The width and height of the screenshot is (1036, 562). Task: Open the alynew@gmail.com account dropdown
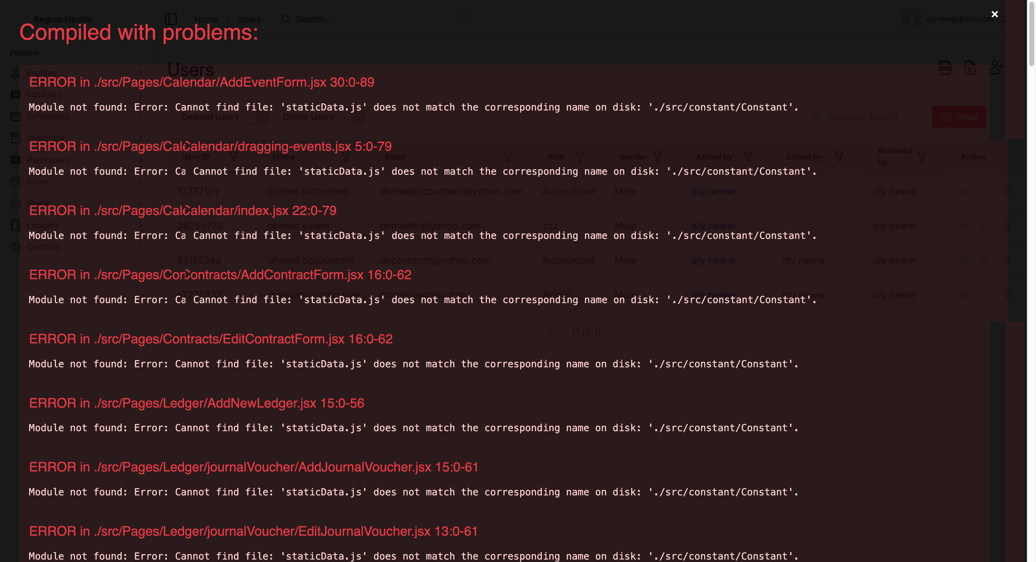[959, 19]
